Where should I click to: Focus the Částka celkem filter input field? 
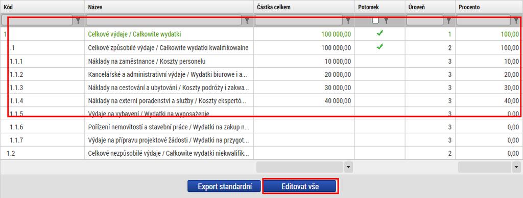tap(298, 20)
